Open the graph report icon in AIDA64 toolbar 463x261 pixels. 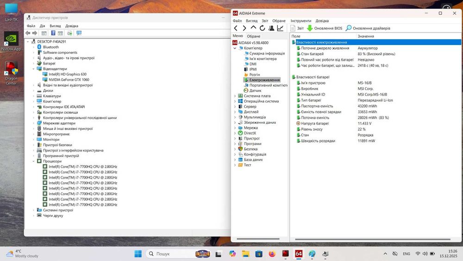point(280,28)
